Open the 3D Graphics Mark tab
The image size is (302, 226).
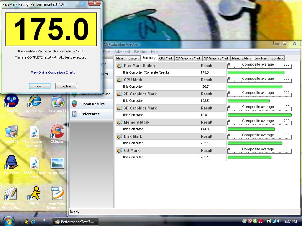pyautogui.click(x=216, y=58)
